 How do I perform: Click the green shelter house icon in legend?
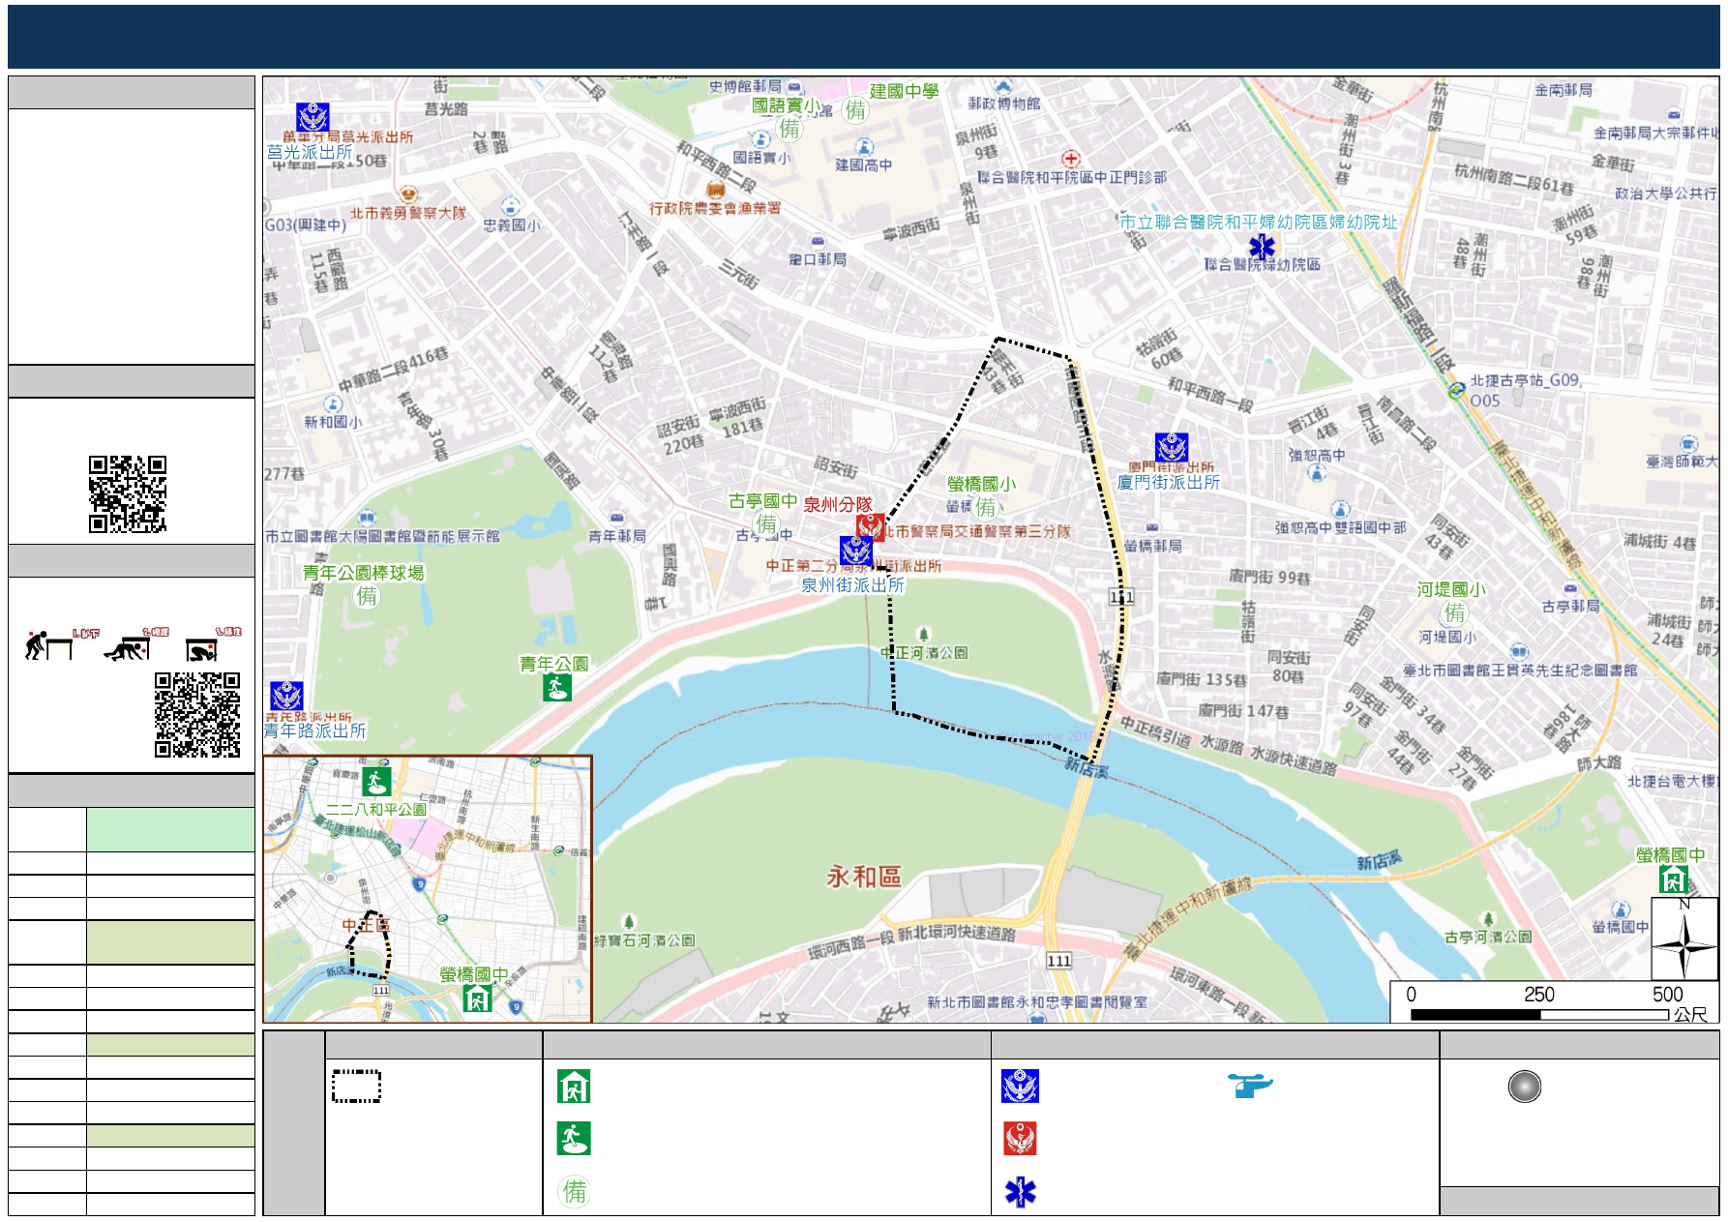(574, 1087)
